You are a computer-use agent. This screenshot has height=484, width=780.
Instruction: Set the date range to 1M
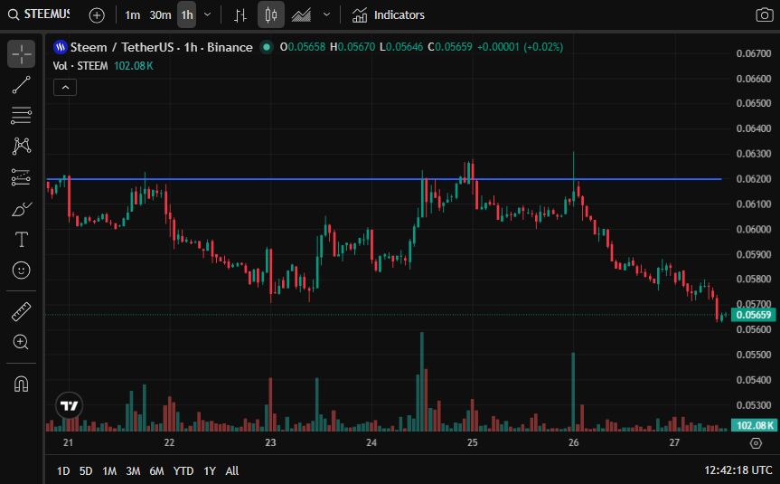pyautogui.click(x=109, y=470)
